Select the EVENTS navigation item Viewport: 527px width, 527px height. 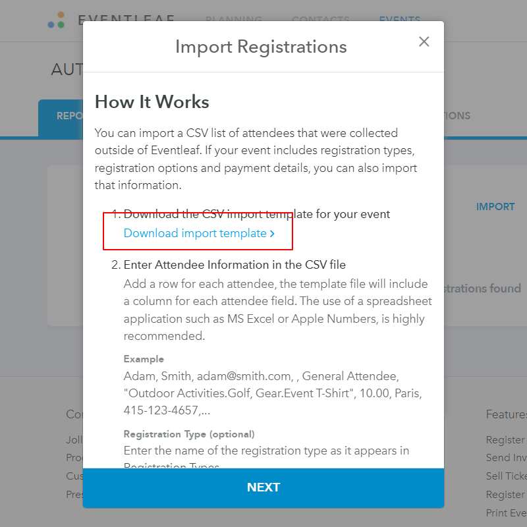tap(399, 20)
